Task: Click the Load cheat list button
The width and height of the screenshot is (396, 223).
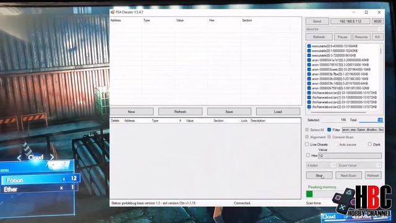Action: click(x=278, y=111)
